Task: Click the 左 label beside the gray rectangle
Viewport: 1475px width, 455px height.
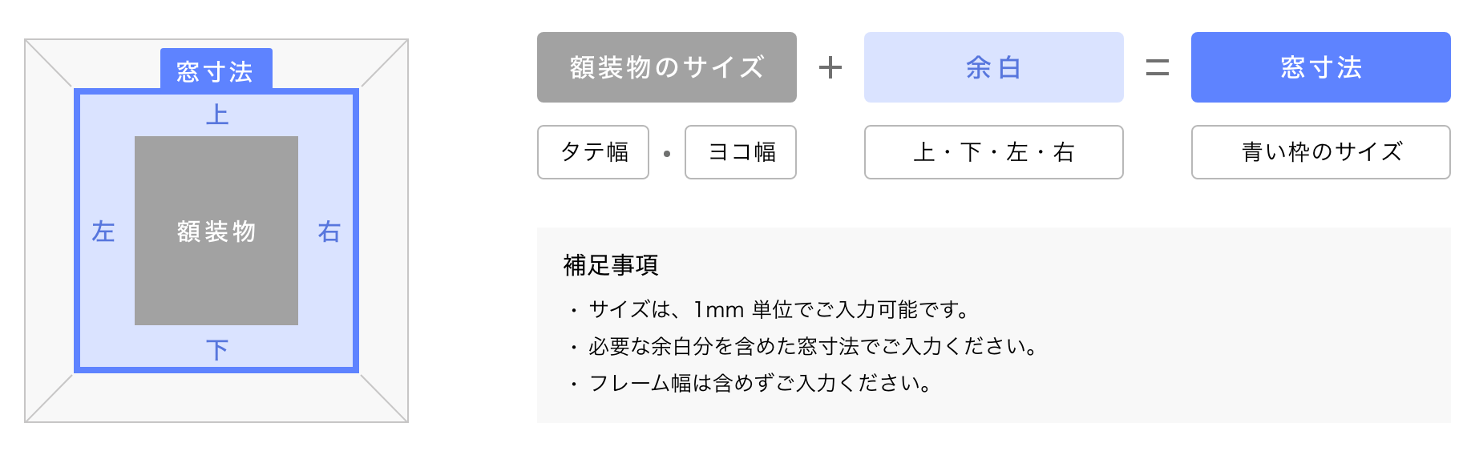Action: click(103, 232)
